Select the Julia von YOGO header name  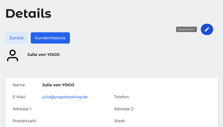pyautogui.click(x=43, y=54)
